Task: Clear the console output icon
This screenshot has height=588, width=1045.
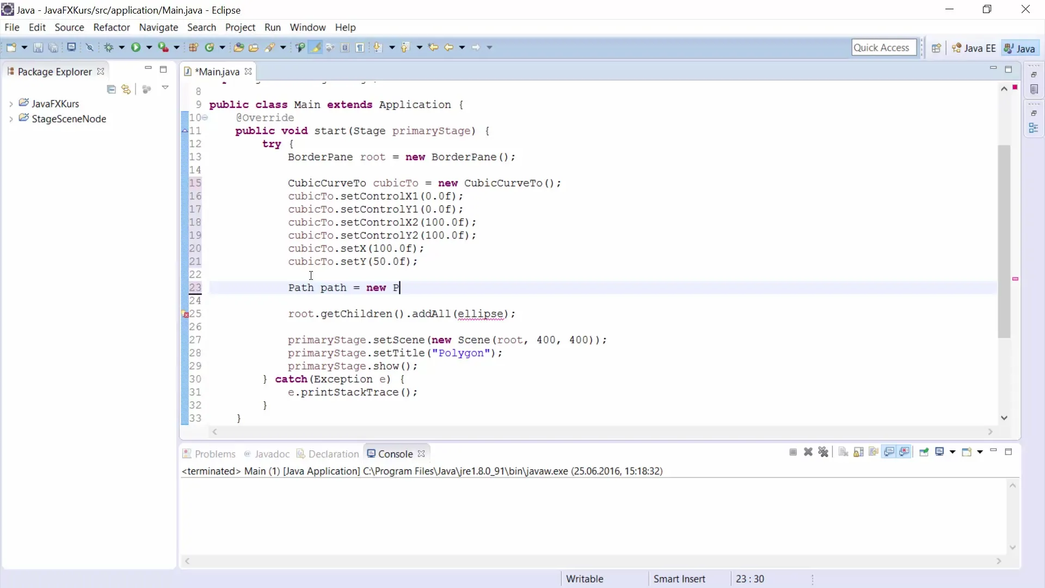Action: tap(843, 452)
